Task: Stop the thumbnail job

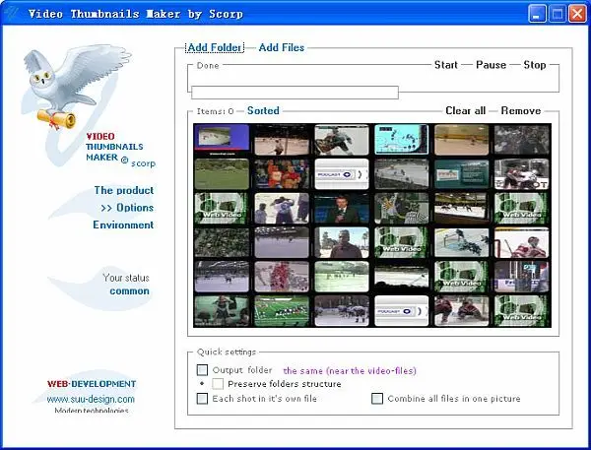Action: [x=535, y=65]
